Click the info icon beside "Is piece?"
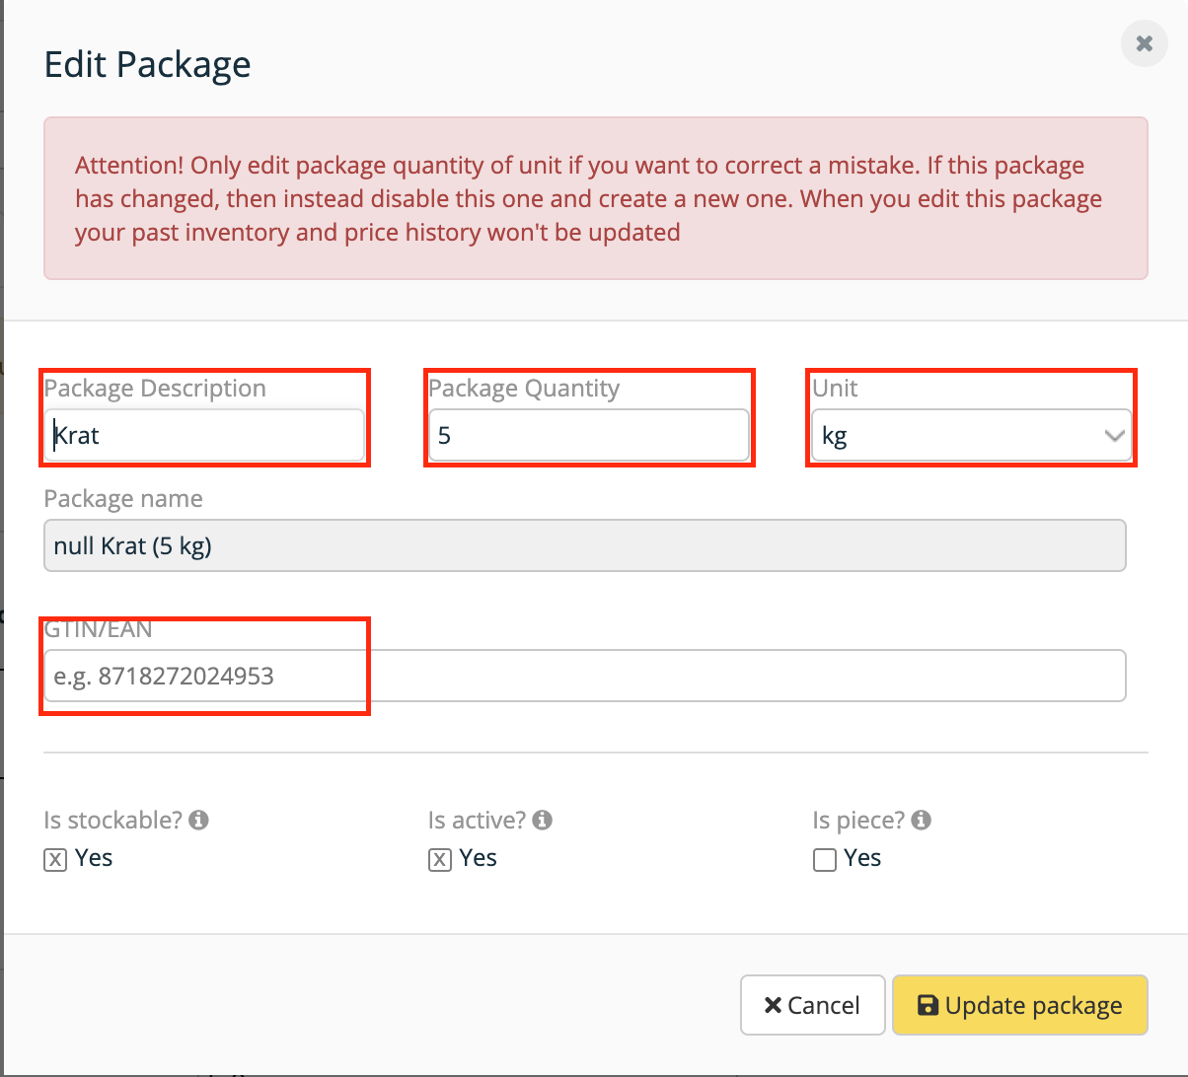Image resolution: width=1188 pixels, height=1077 pixels. click(x=921, y=820)
